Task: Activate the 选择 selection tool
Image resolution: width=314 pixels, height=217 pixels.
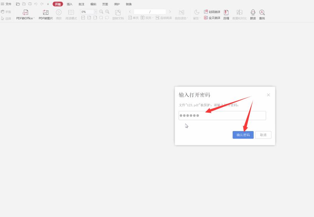Action: [x=6, y=18]
